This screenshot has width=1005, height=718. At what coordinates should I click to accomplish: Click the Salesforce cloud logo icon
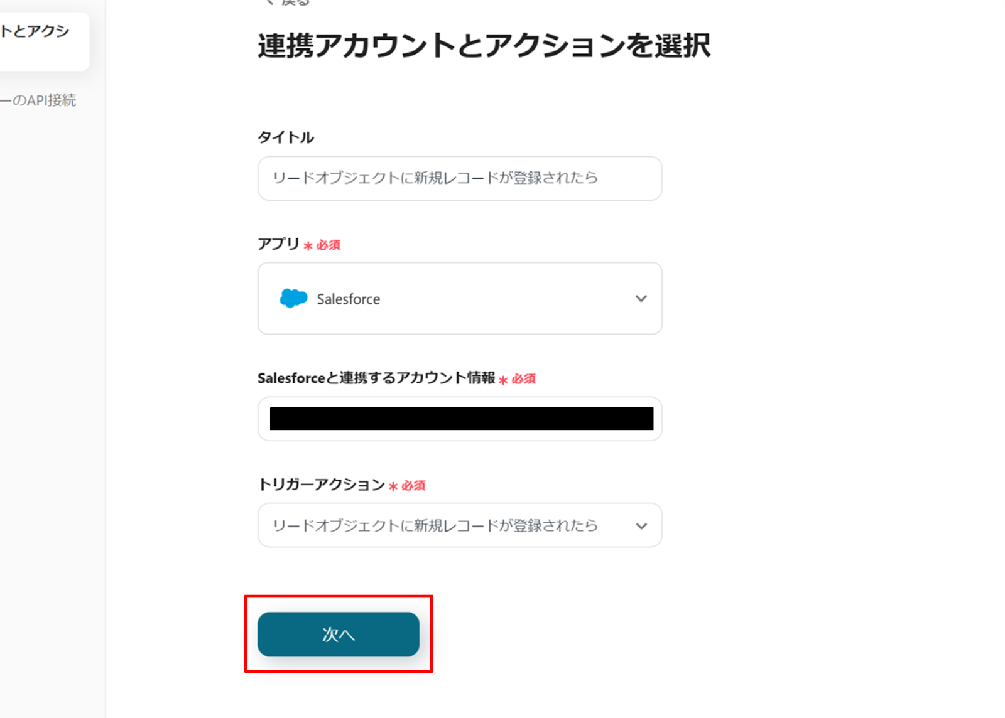[293, 298]
